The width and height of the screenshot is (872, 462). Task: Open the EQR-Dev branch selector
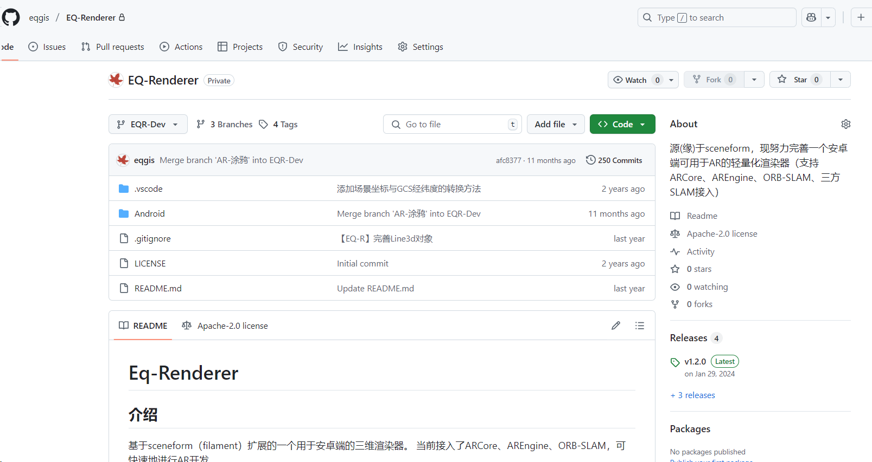tap(148, 124)
